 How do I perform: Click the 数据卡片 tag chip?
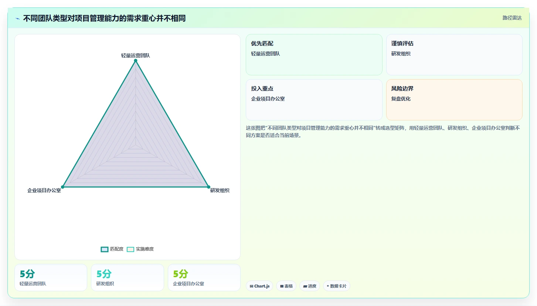[x=337, y=286]
